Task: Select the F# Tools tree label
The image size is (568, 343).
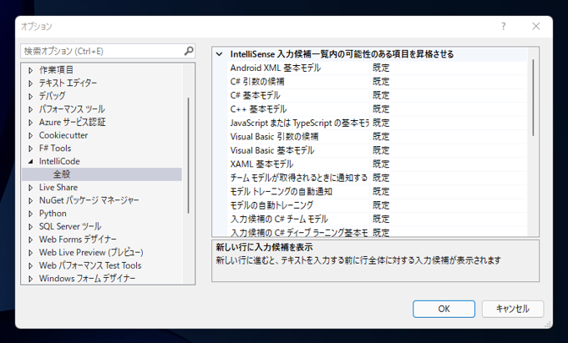Action: tap(55, 148)
